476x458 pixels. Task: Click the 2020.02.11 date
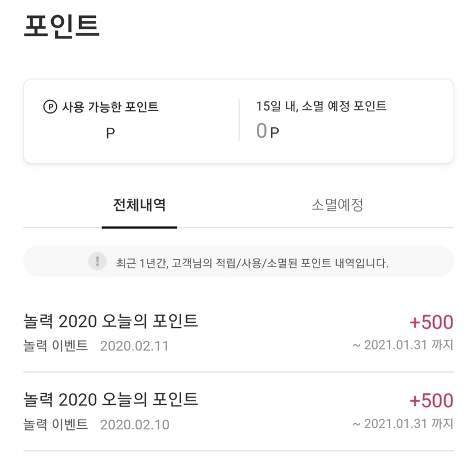point(134,346)
